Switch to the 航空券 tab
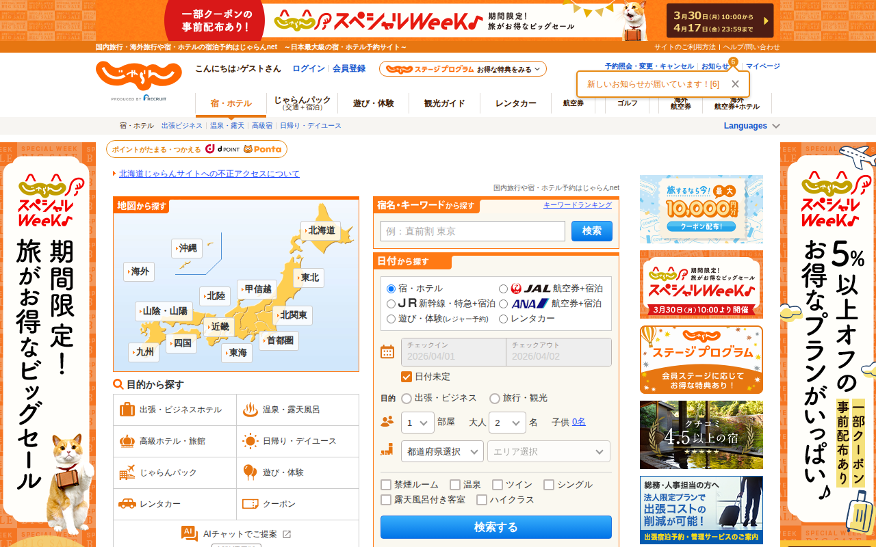Screen dimensions: 876x547 pos(574,103)
